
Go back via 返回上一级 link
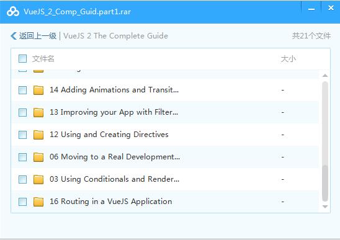[37, 36]
